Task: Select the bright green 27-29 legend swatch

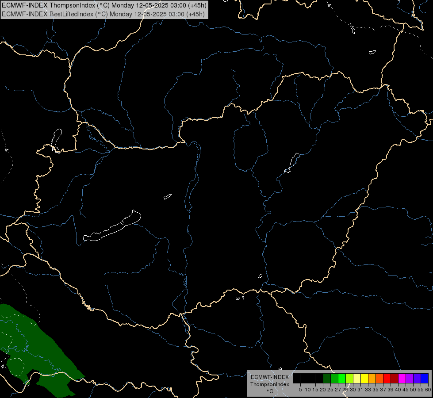Action: coord(342,378)
